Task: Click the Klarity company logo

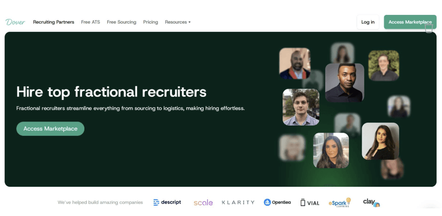Action: [238, 202]
